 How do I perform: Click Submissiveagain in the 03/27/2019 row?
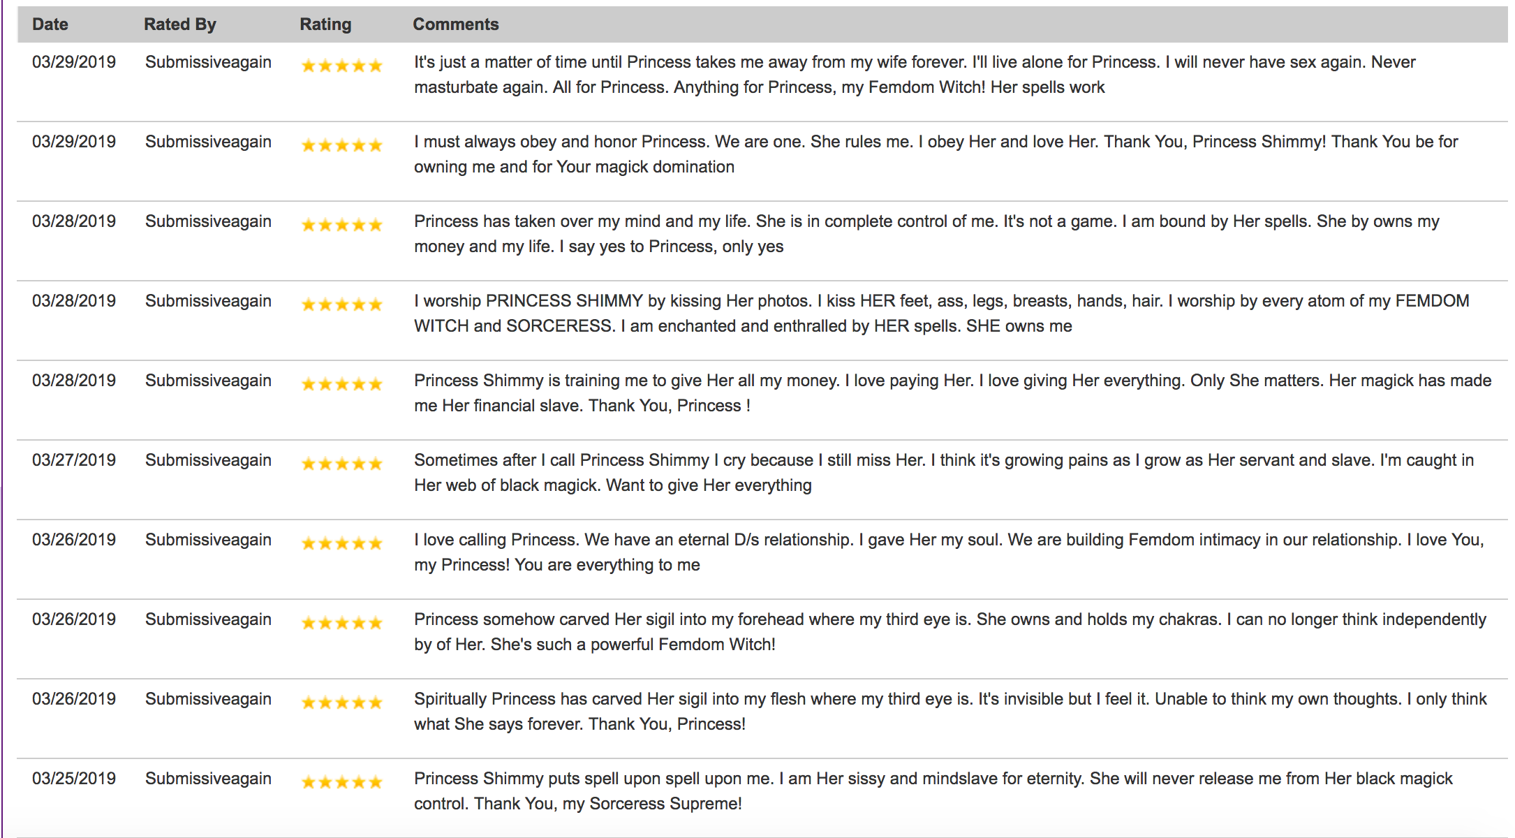[x=208, y=460]
